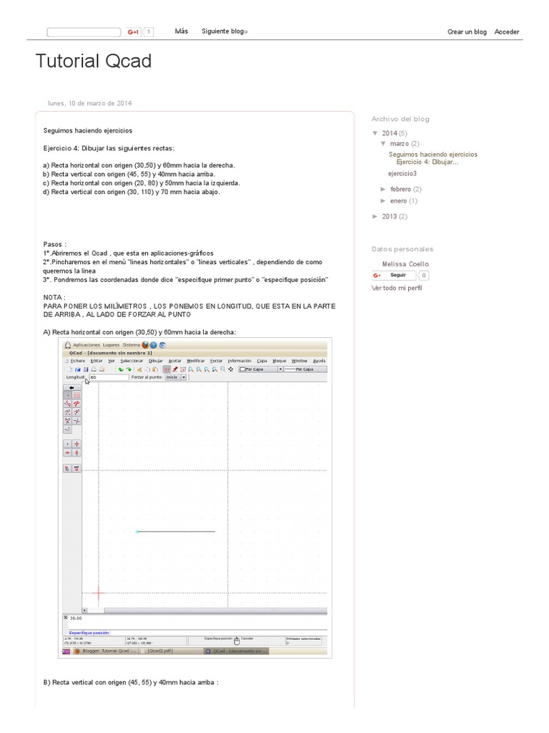Expand the febrero archive triangle
Viewport: 549px width, 733px height.
tap(383, 189)
